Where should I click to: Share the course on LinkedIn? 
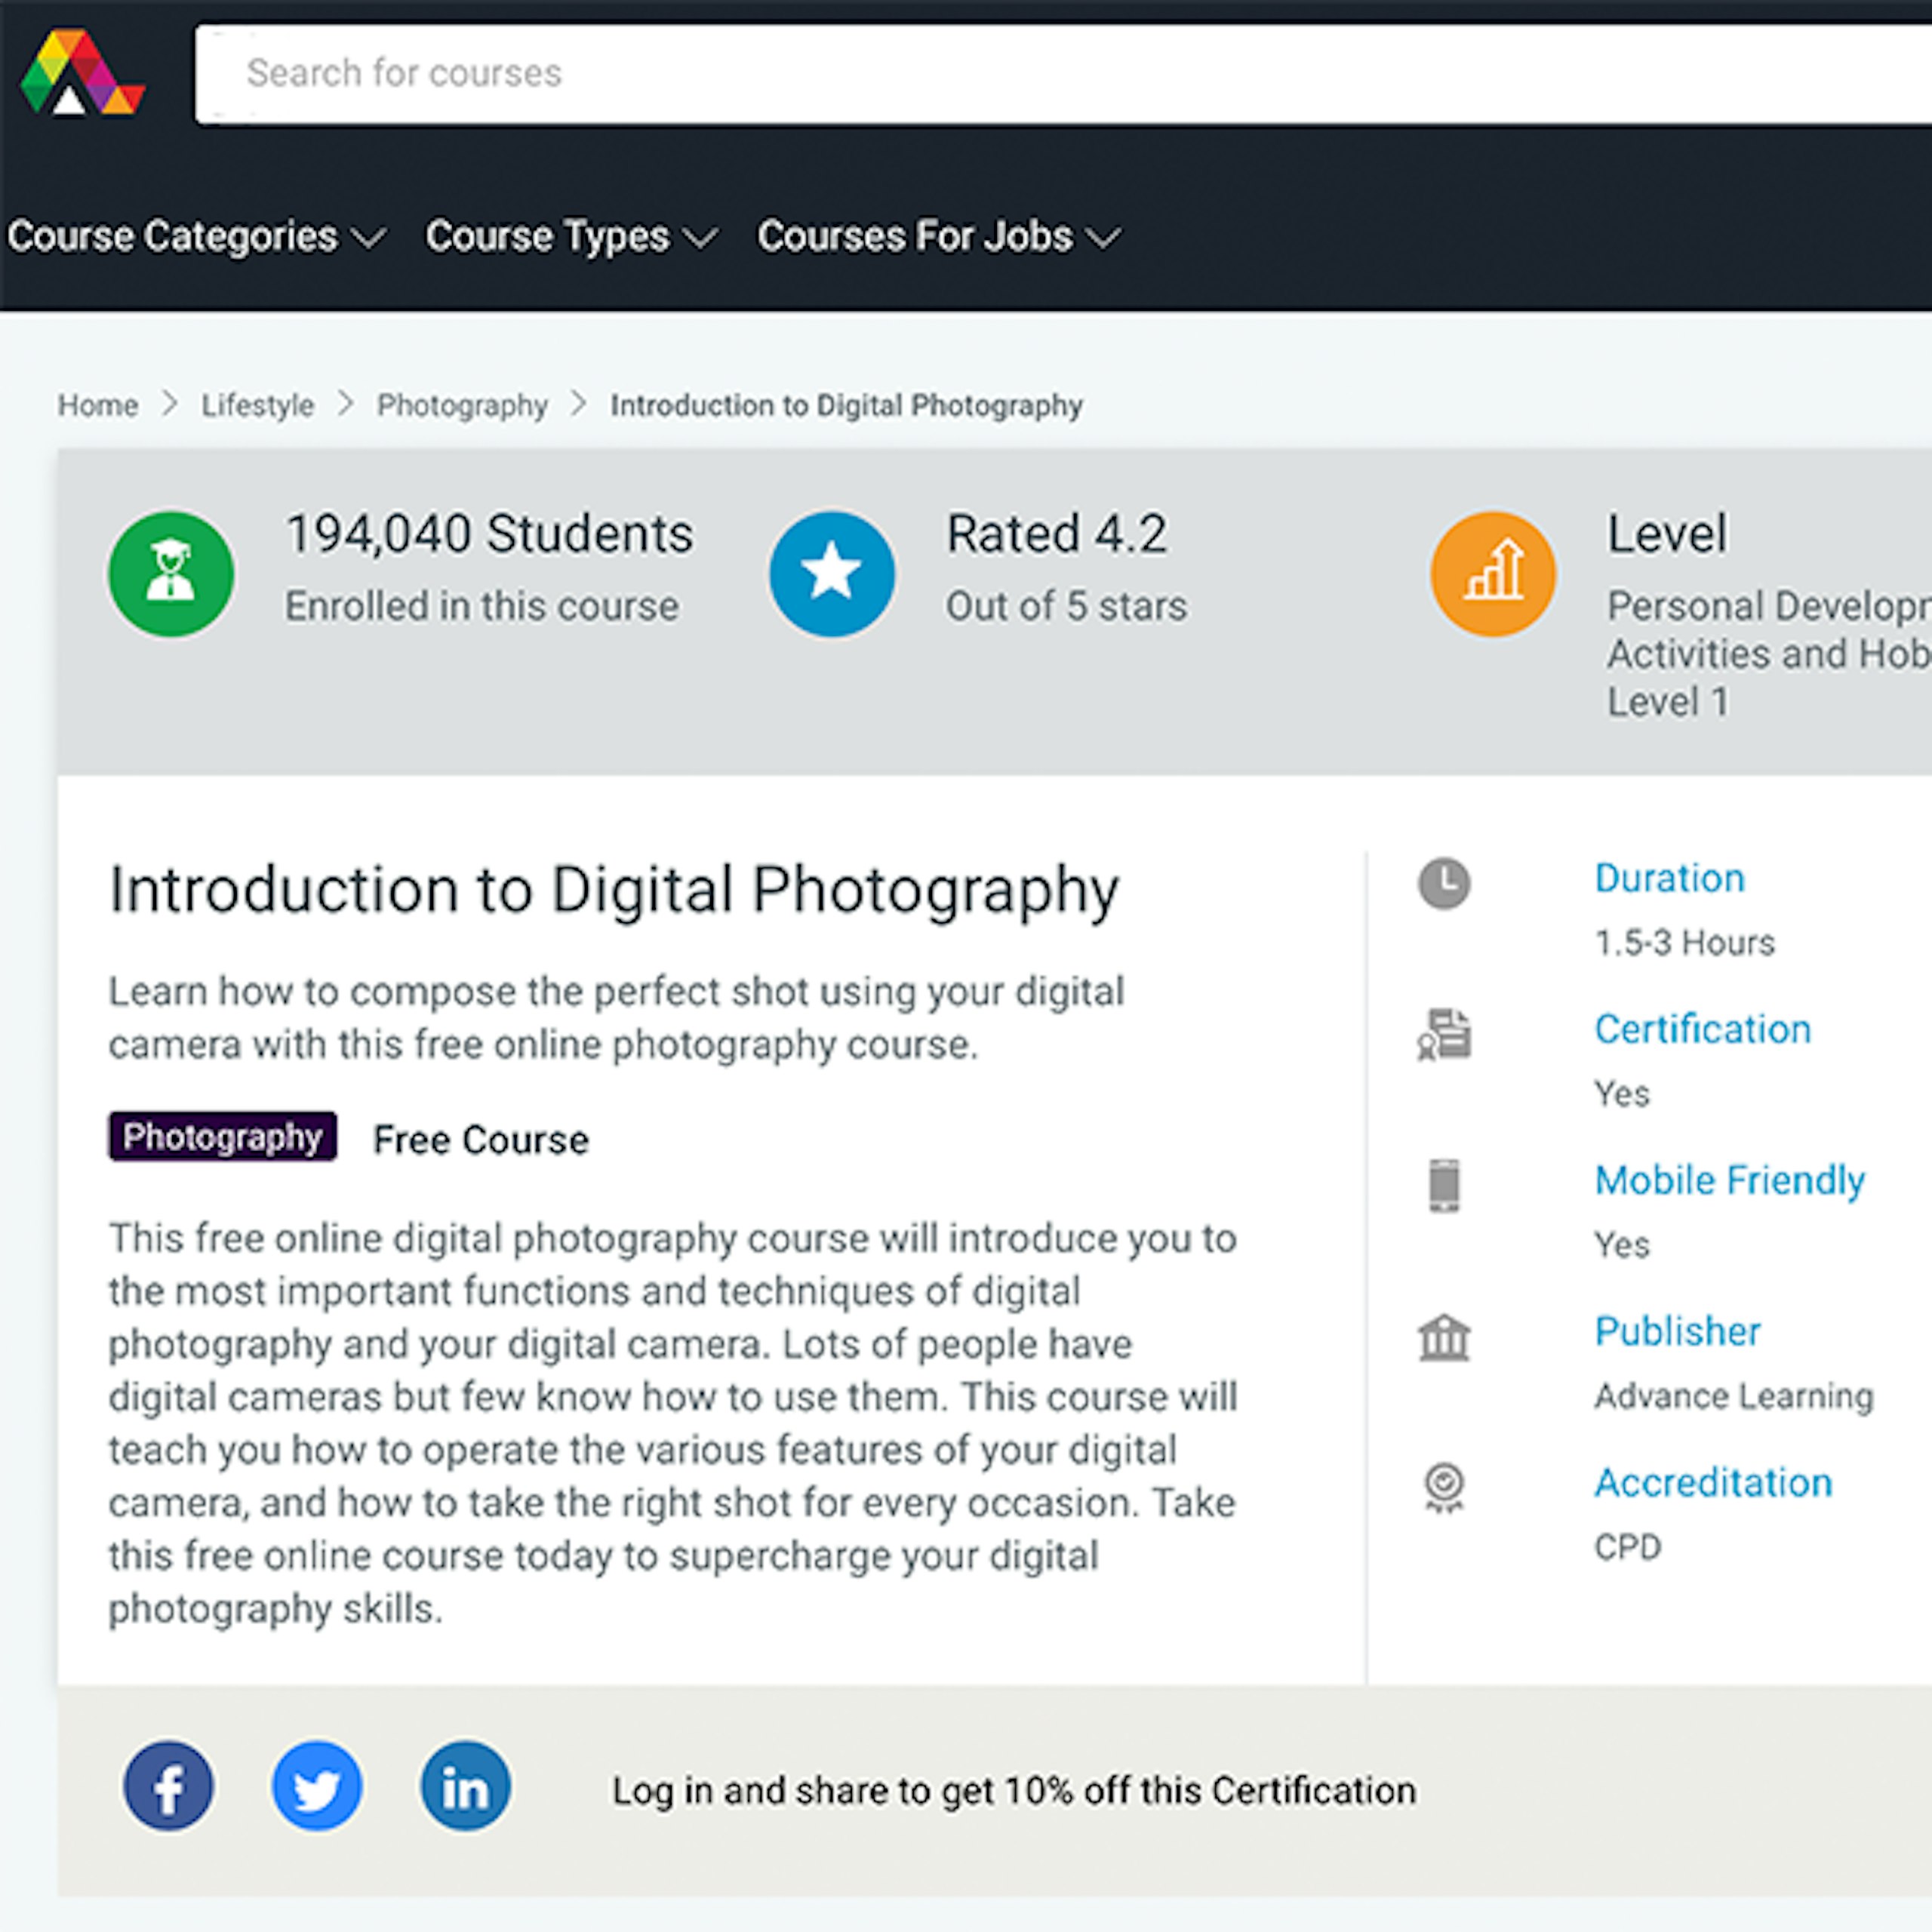pyautogui.click(x=466, y=1786)
